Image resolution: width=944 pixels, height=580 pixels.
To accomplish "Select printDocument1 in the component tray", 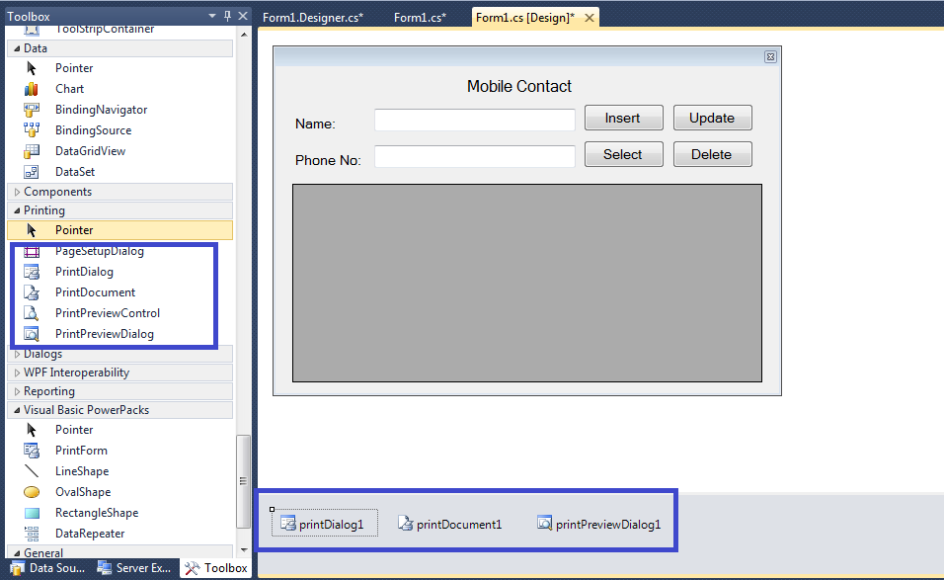I will pos(450,524).
